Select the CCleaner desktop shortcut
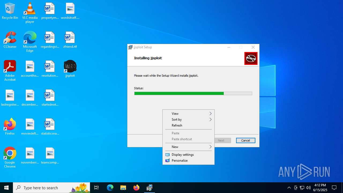Viewport: 343px width, 193px height. (10, 40)
